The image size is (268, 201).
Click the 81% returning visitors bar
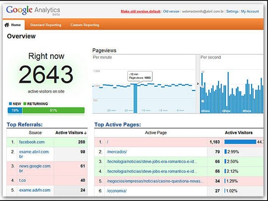click(x=53, y=111)
